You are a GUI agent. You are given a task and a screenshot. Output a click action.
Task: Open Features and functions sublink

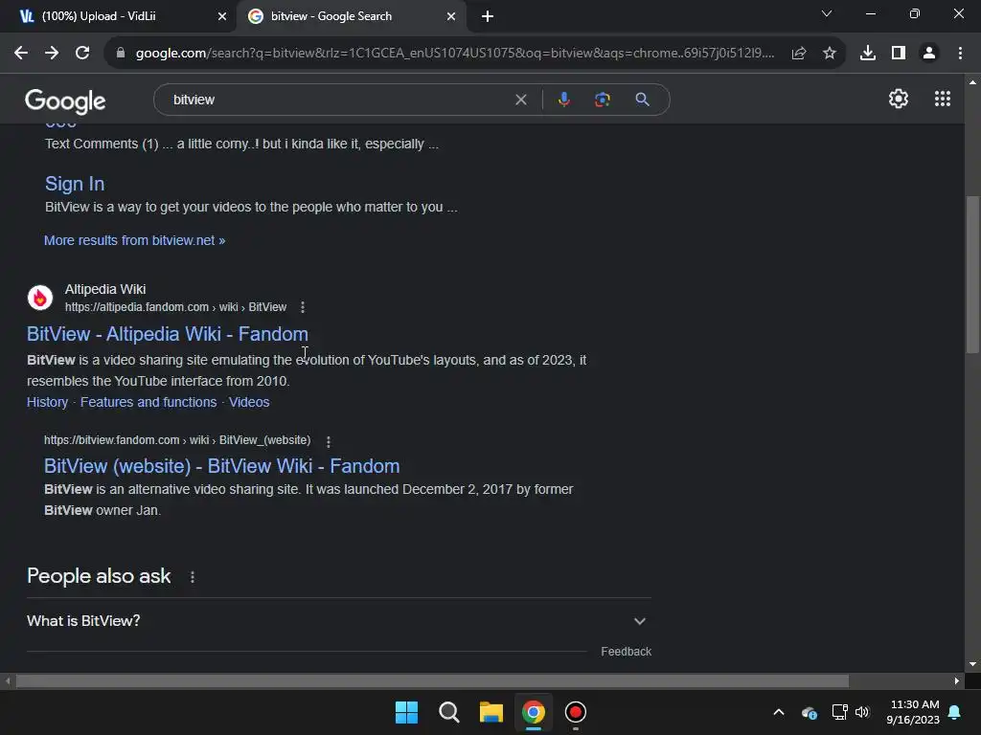[x=148, y=402]
